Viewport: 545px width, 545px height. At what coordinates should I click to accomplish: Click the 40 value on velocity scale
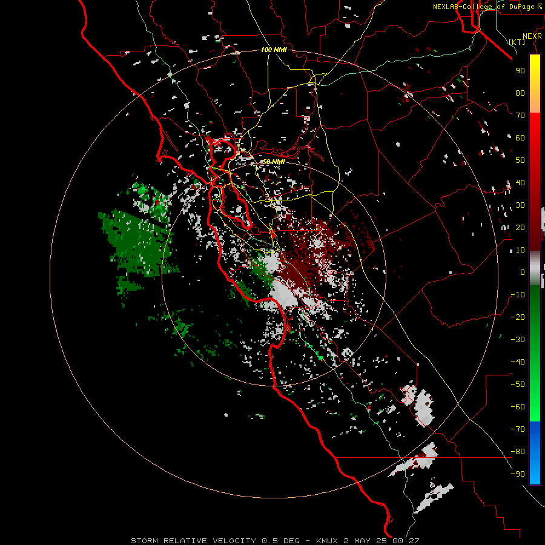coord(520,182)
